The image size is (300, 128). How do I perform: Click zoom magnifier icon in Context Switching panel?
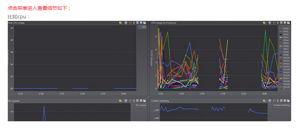pos(264,101)
